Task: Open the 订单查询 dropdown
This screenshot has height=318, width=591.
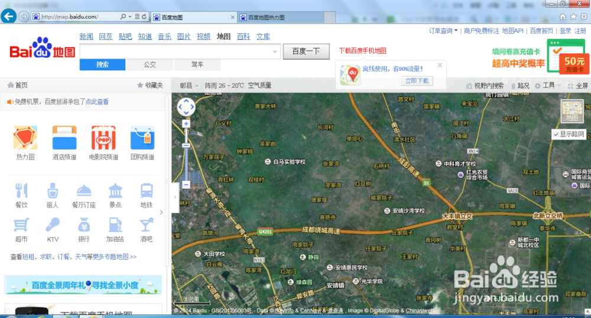Action: click(443, 31)
